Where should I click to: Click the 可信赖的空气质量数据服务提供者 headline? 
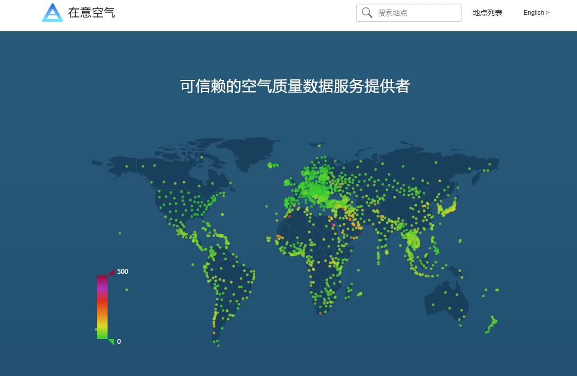[x=295, y=86]
